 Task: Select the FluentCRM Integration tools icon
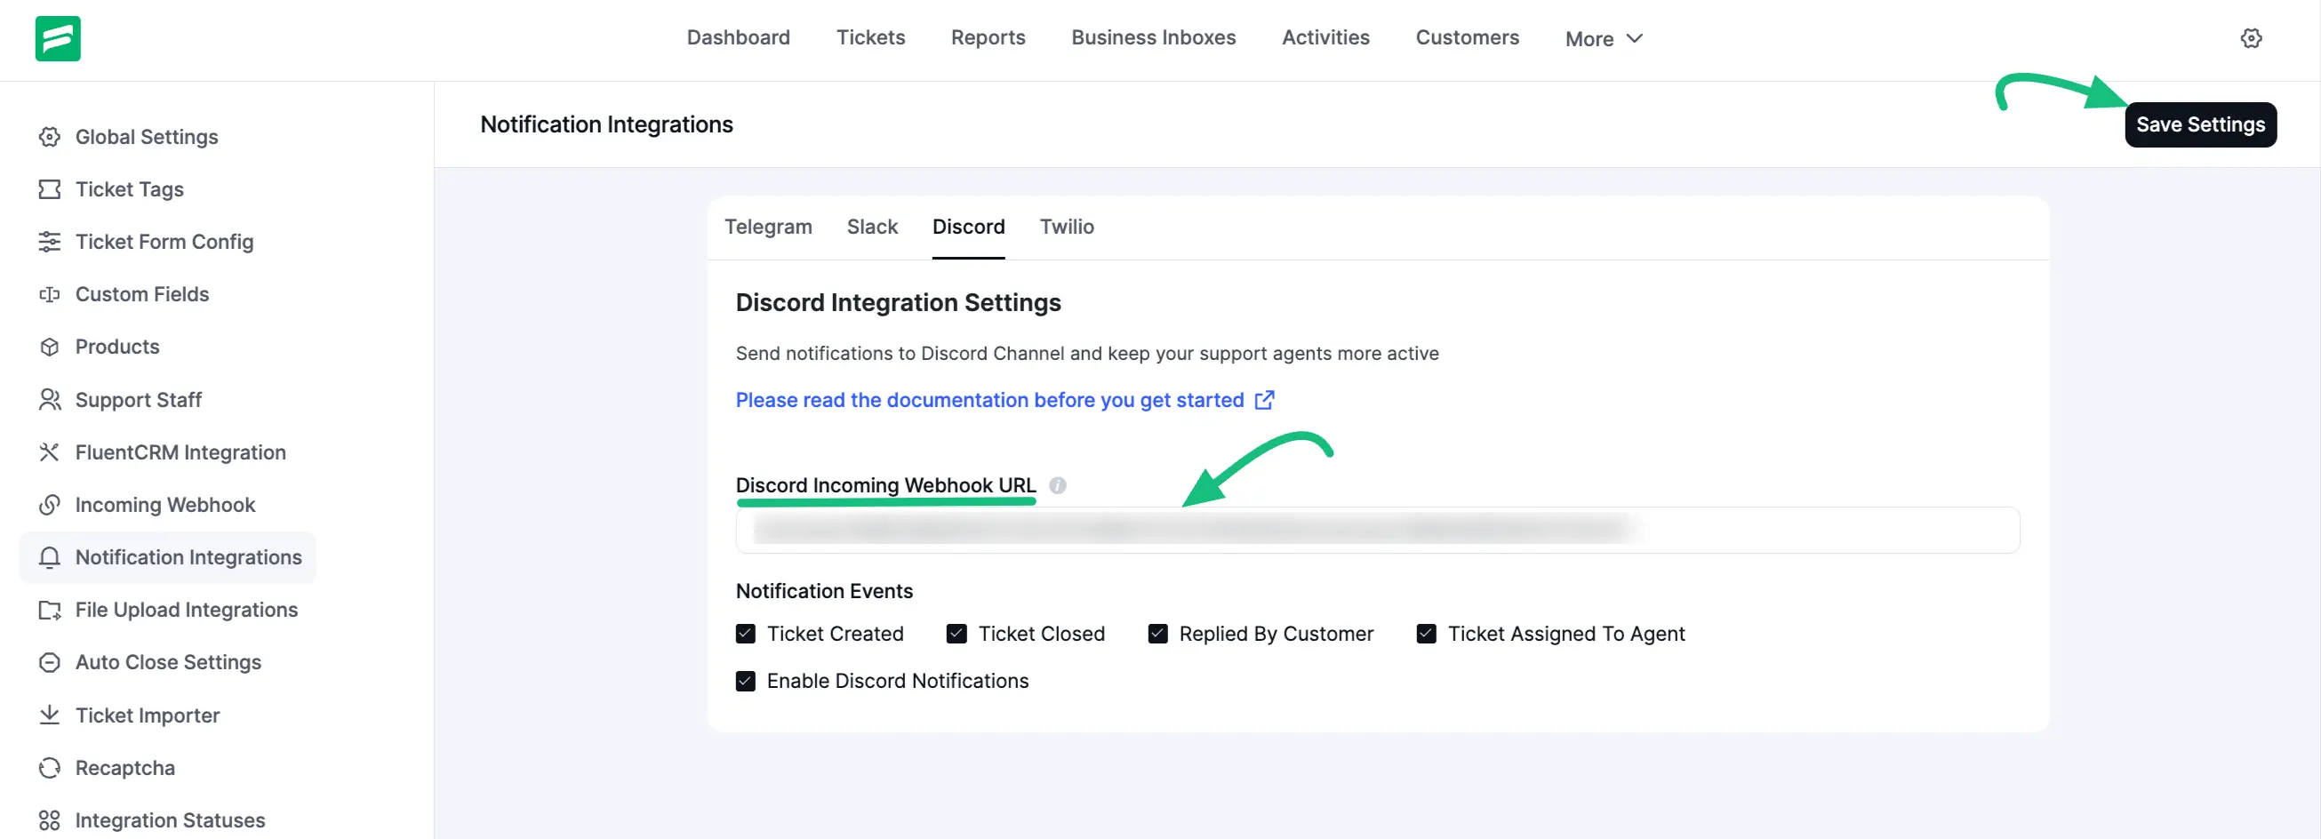click(x=51, y=451)
